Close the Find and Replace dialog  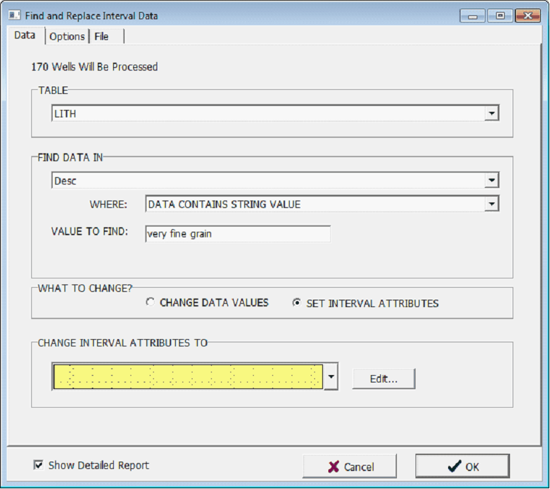[x=527, y=16]
